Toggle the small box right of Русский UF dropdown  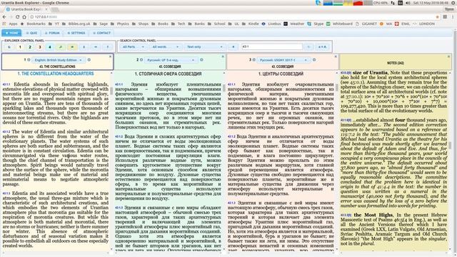point(201,60)
